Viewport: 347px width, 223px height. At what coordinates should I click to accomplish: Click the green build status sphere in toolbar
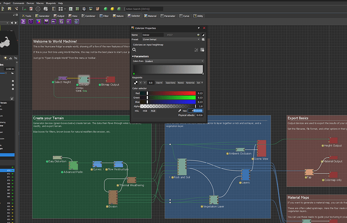[x=106, y=9]
